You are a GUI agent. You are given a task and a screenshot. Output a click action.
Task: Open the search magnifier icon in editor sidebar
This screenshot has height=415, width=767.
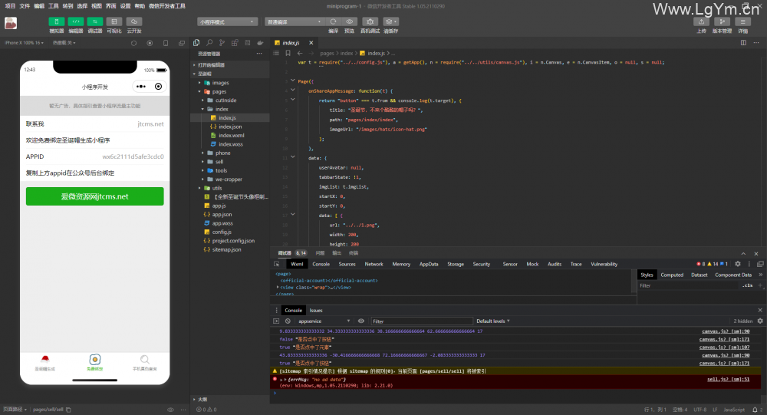click(x=209, y=43)
